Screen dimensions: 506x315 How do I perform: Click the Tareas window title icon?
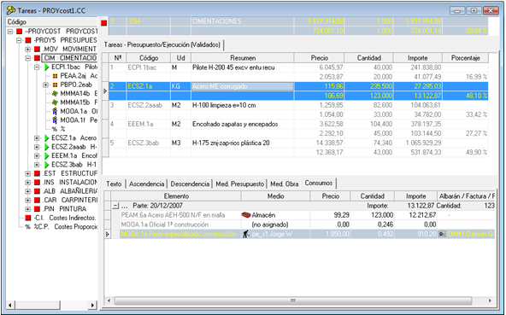point(11,10)
